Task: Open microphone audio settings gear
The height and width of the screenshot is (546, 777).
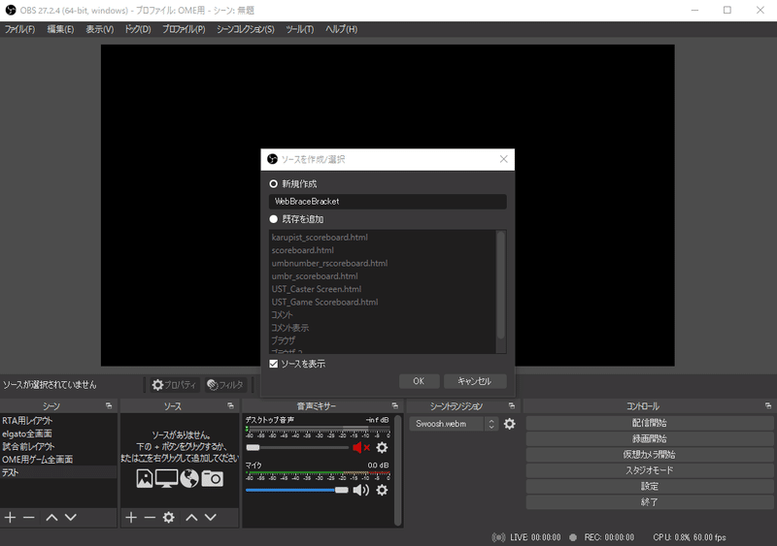Action: pos(382,490)
